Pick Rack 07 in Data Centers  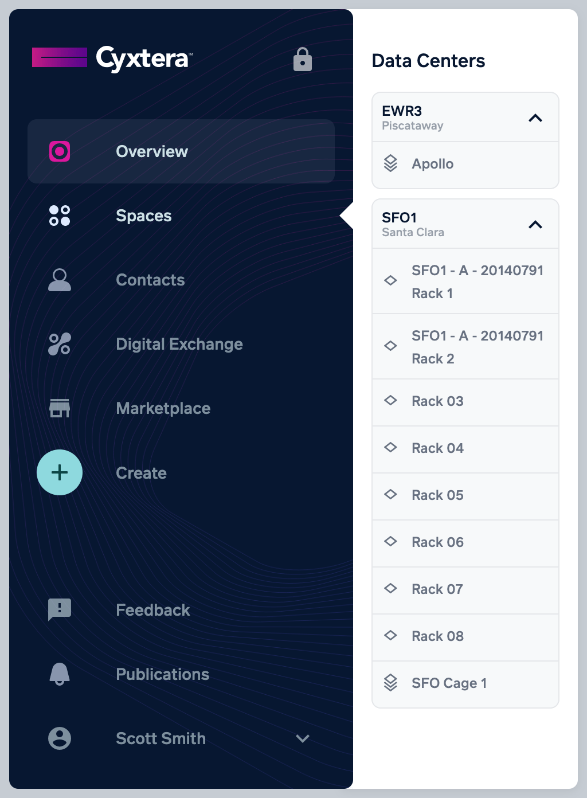tap(465, 590)
